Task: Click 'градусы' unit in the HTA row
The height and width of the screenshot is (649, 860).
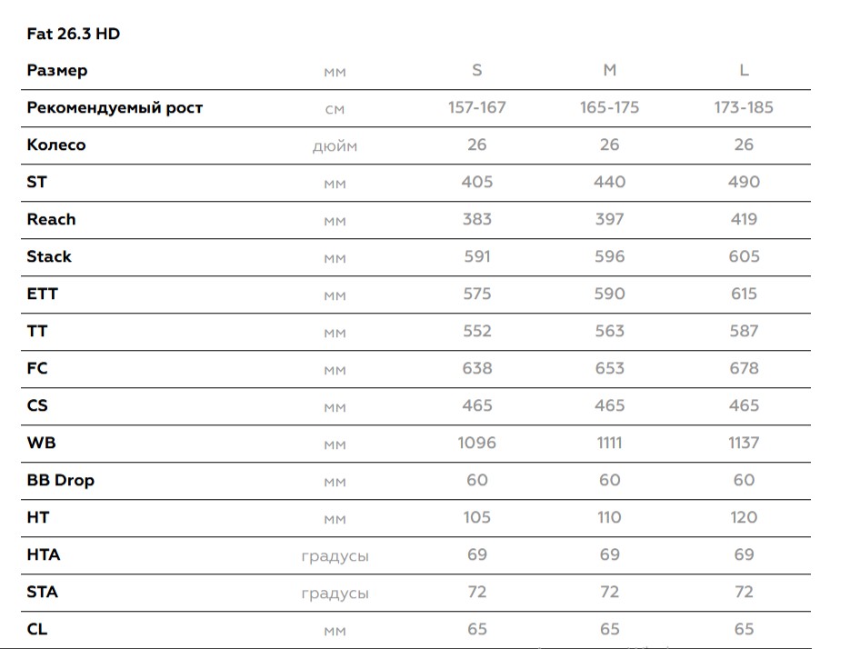Action: (x=335, y=556)
